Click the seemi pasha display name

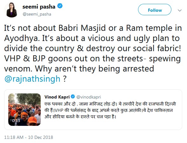pos(39,7)
